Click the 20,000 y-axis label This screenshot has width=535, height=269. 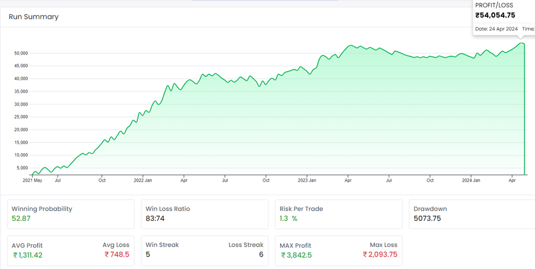coord(21,129)
